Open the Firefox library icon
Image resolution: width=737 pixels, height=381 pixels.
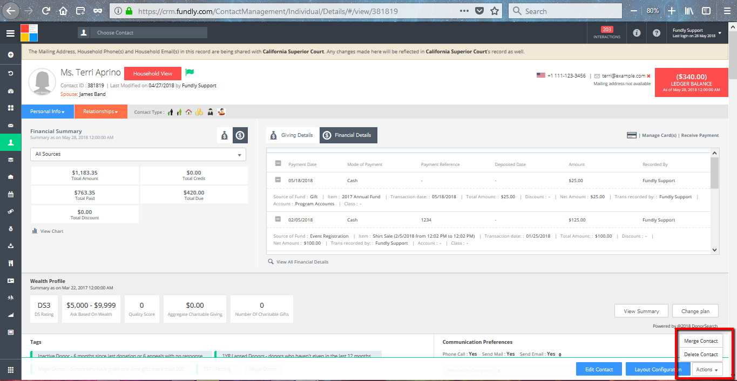point(689,11)
